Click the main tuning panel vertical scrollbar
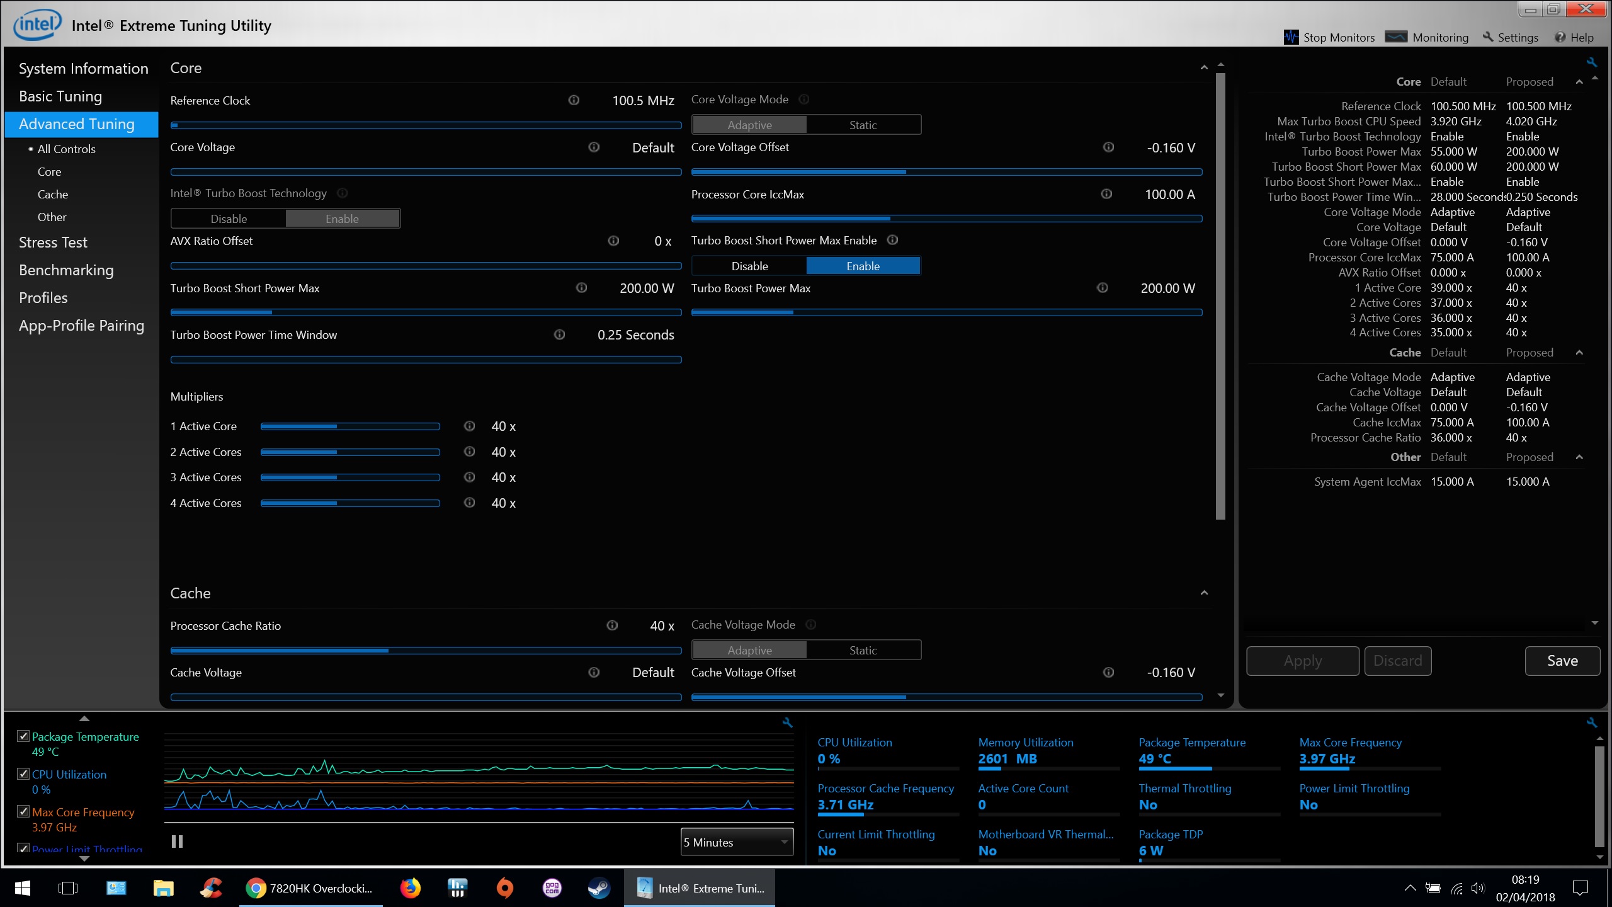The image size is (1612, 907). (1220, 296)
